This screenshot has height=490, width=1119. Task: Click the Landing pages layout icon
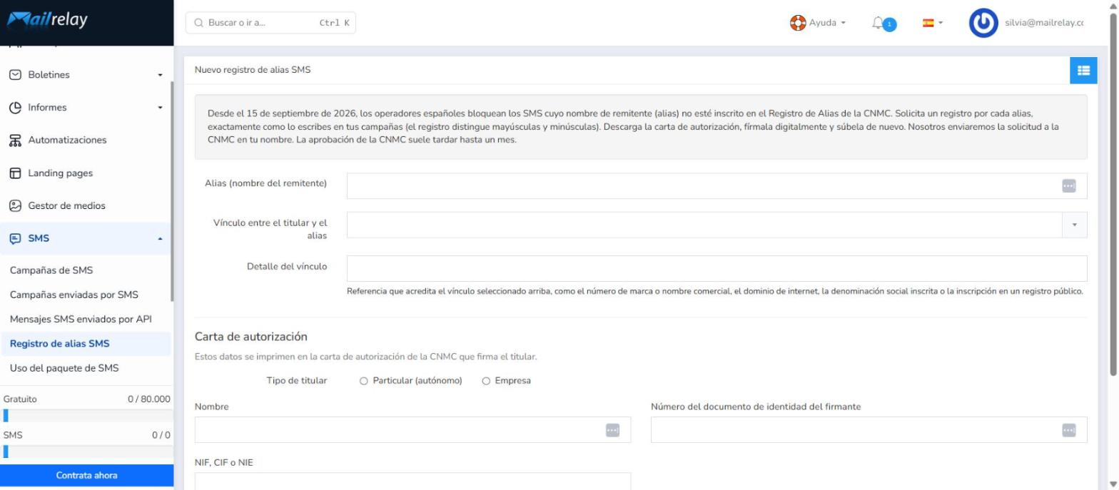(15, 173)
